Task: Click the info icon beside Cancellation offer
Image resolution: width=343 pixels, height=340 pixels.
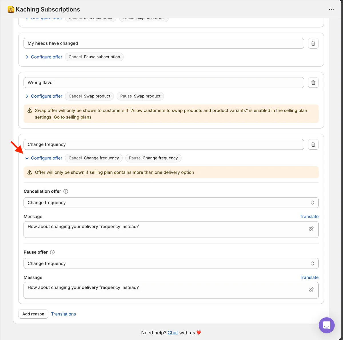Action: click(x=66, y=191)
